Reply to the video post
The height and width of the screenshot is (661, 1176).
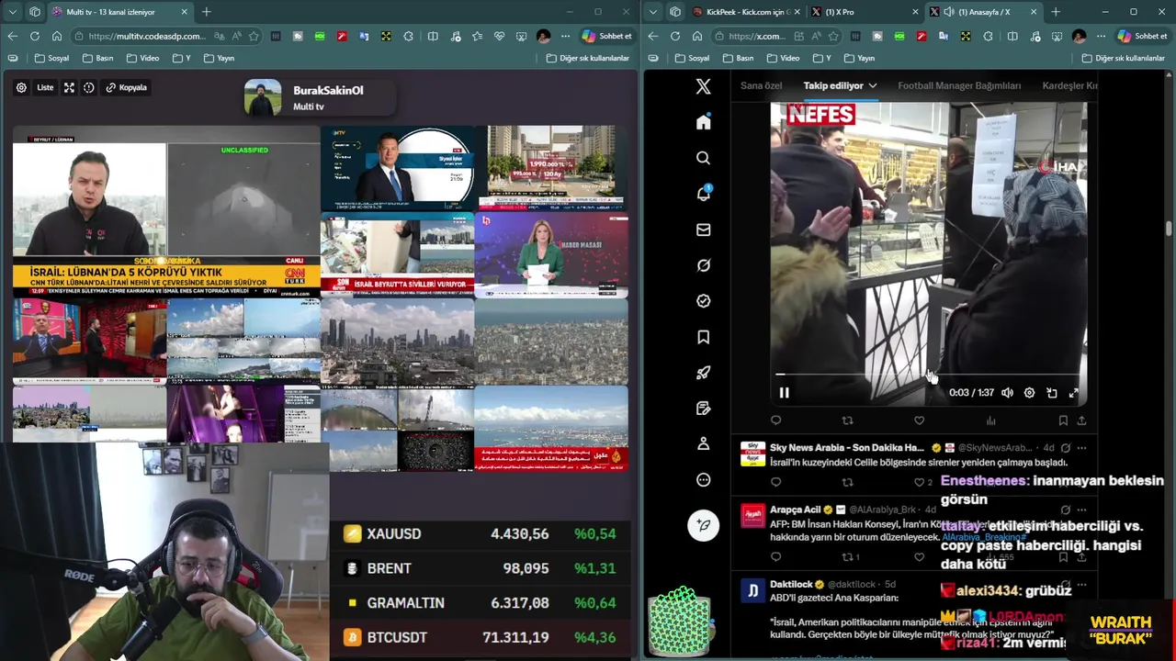point(776,420)
